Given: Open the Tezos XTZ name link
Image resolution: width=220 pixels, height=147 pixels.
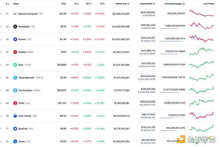Looking at the screenshot, I should [x=24, y=142].
